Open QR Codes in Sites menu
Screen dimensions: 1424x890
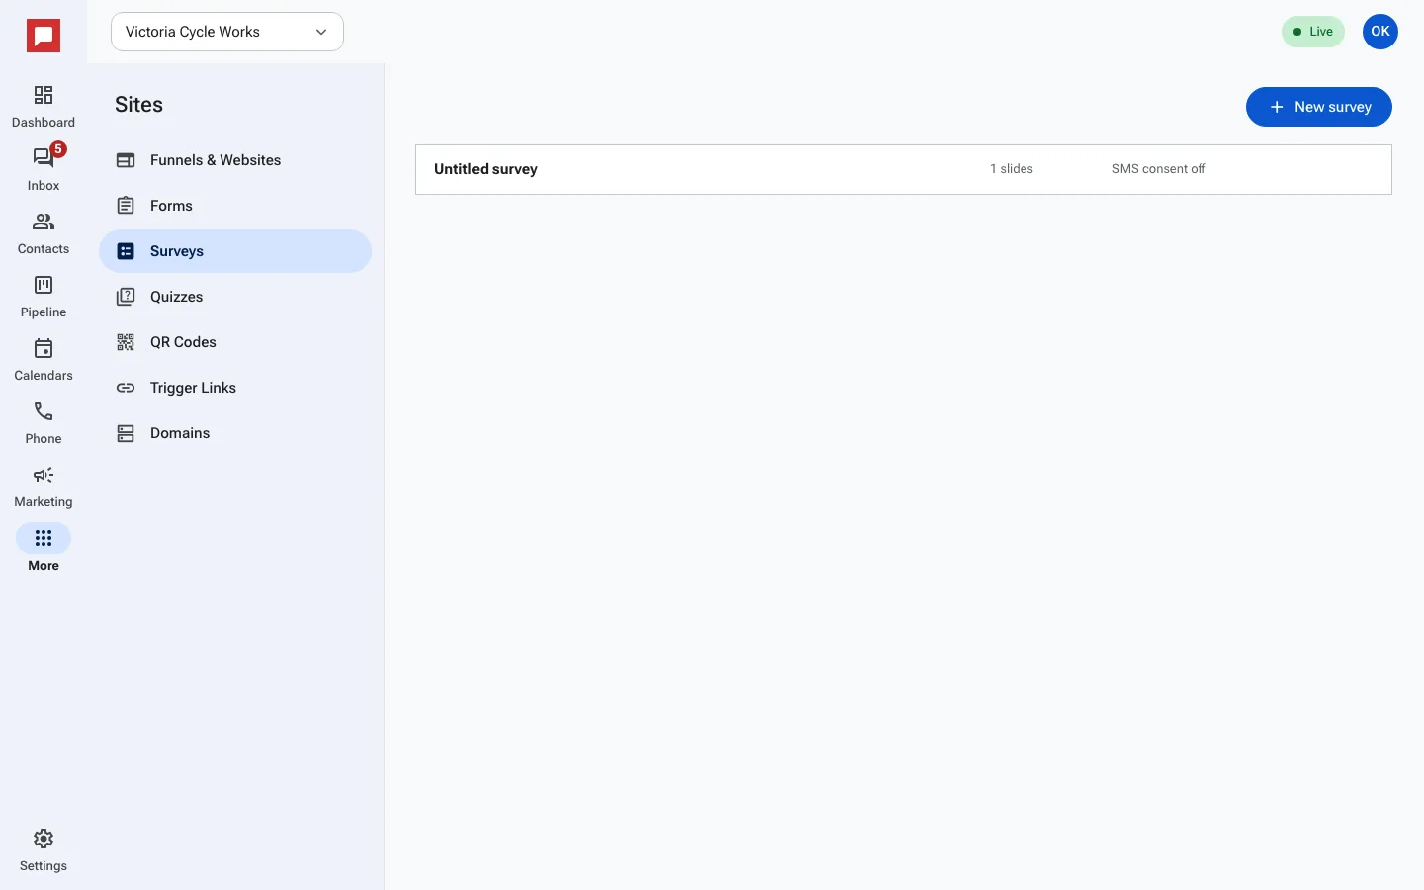235,342
